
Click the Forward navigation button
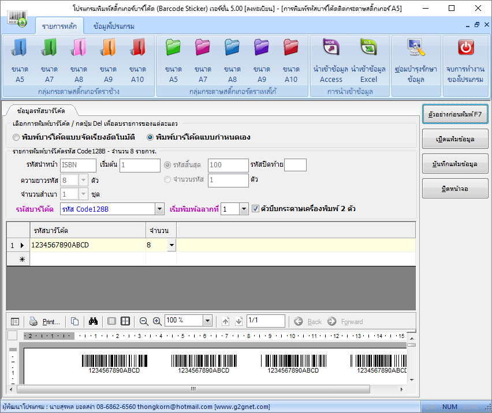[x=345, y=321]
